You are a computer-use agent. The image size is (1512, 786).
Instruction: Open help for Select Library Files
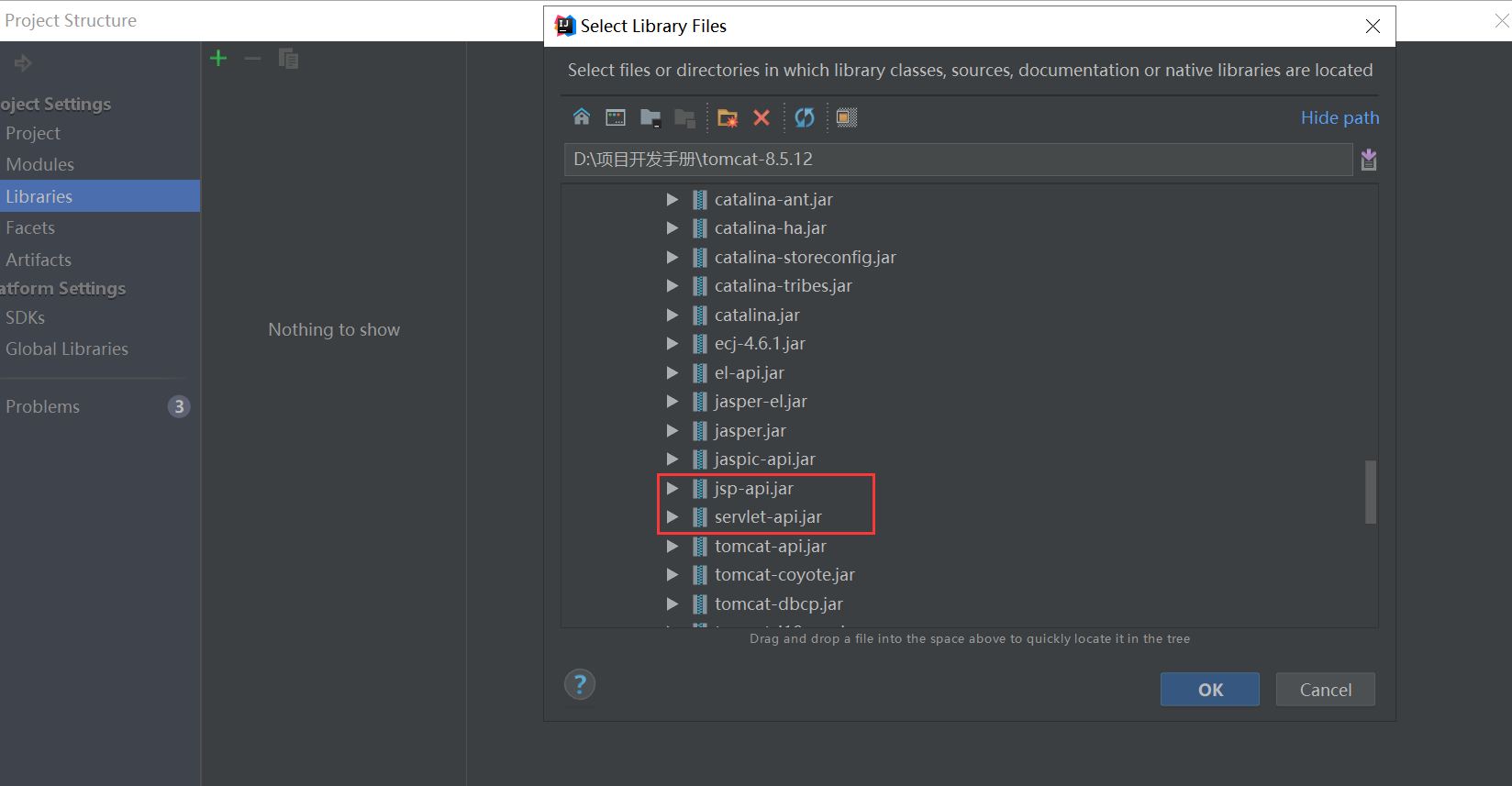coord(580,684)
